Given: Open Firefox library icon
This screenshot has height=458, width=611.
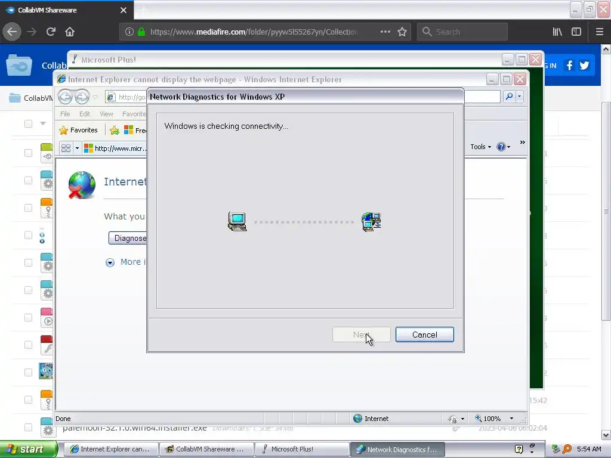Looking at the screenshot, I should (557, 32).
